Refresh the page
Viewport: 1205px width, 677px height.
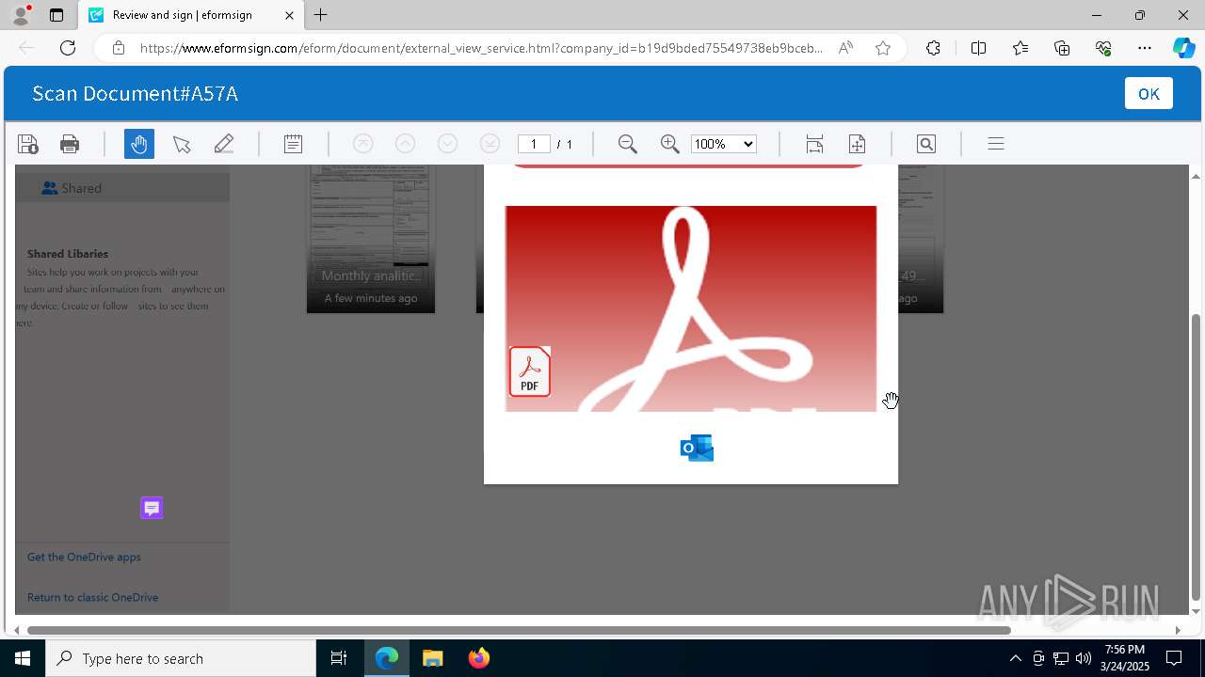point(68,48)
